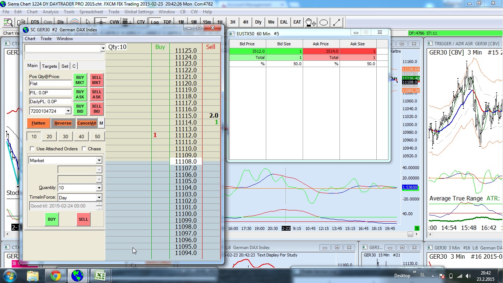The width and height of the screenshot is (503, 283).
Task: Open the account 7200104724 dropdown
Action: [x=68, y=111]
